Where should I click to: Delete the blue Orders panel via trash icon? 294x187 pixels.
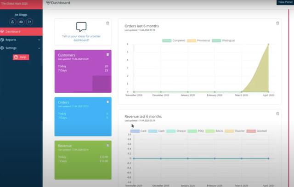pyautogui.click(x=107, y=102)
